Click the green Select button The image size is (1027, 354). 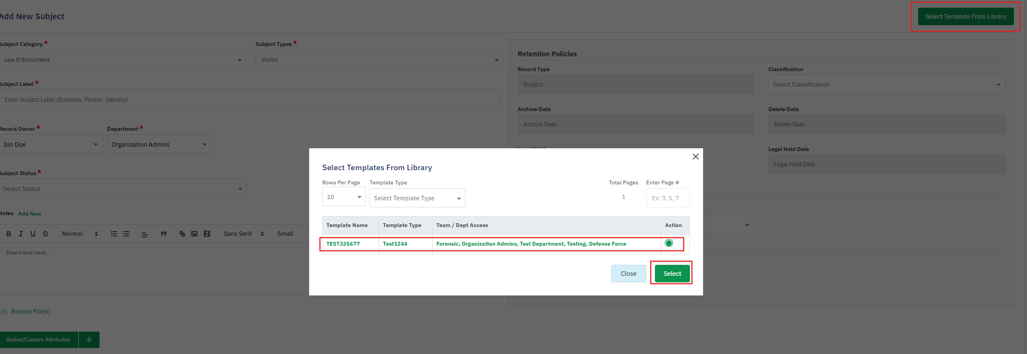tap(672, 274)
